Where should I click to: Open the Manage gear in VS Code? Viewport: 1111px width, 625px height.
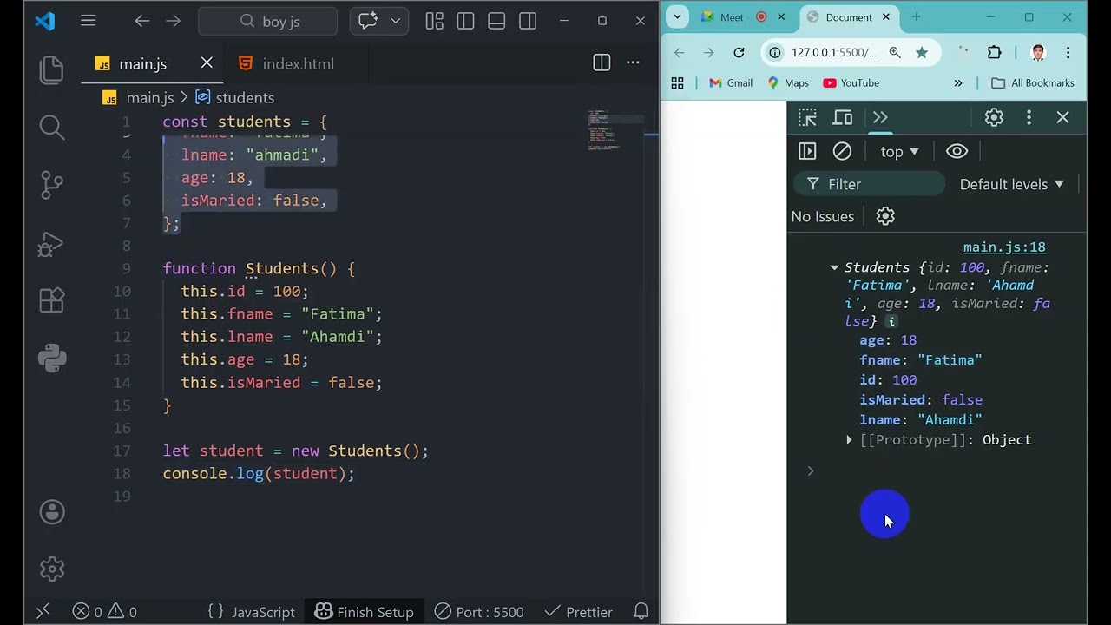tap(52, 569)
